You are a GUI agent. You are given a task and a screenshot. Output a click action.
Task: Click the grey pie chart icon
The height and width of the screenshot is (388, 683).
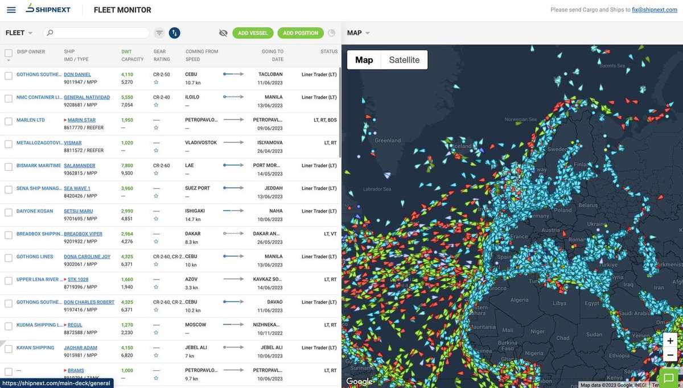[x=332, y=33]
